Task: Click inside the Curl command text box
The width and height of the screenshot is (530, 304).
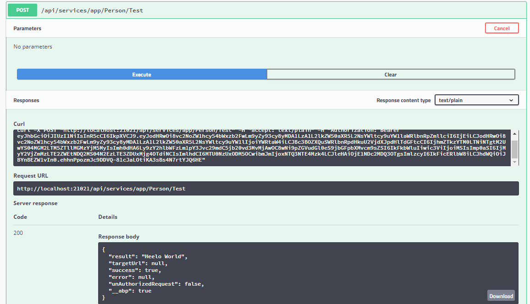Action: click(x=262, y=148)
